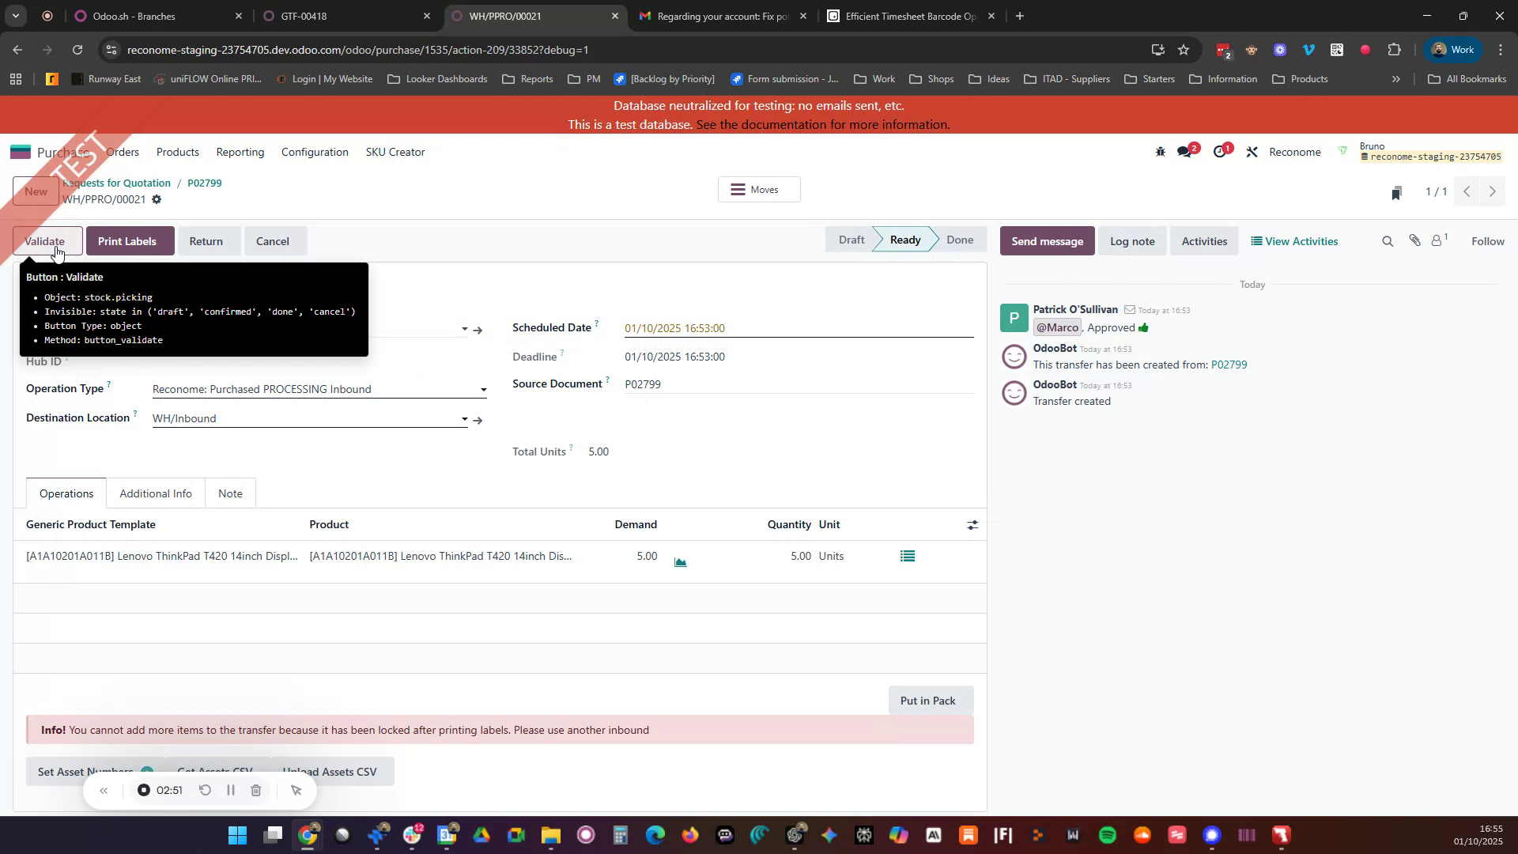Screen dimensions: 1518x854
Task: Expand the Moves dropdown menu
Action: [x=757, y=189]
